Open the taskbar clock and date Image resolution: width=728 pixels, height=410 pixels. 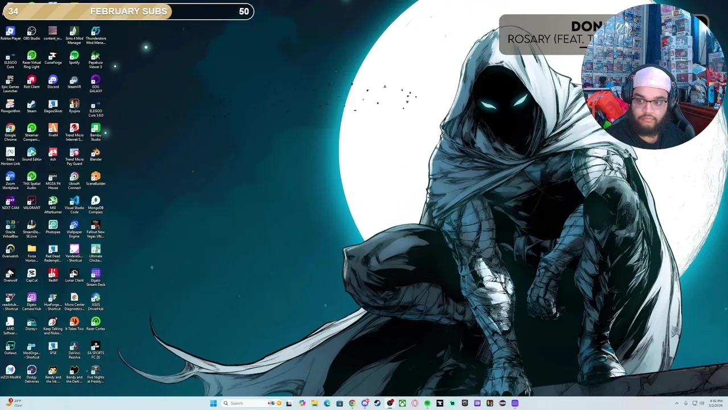coord(716,403)
